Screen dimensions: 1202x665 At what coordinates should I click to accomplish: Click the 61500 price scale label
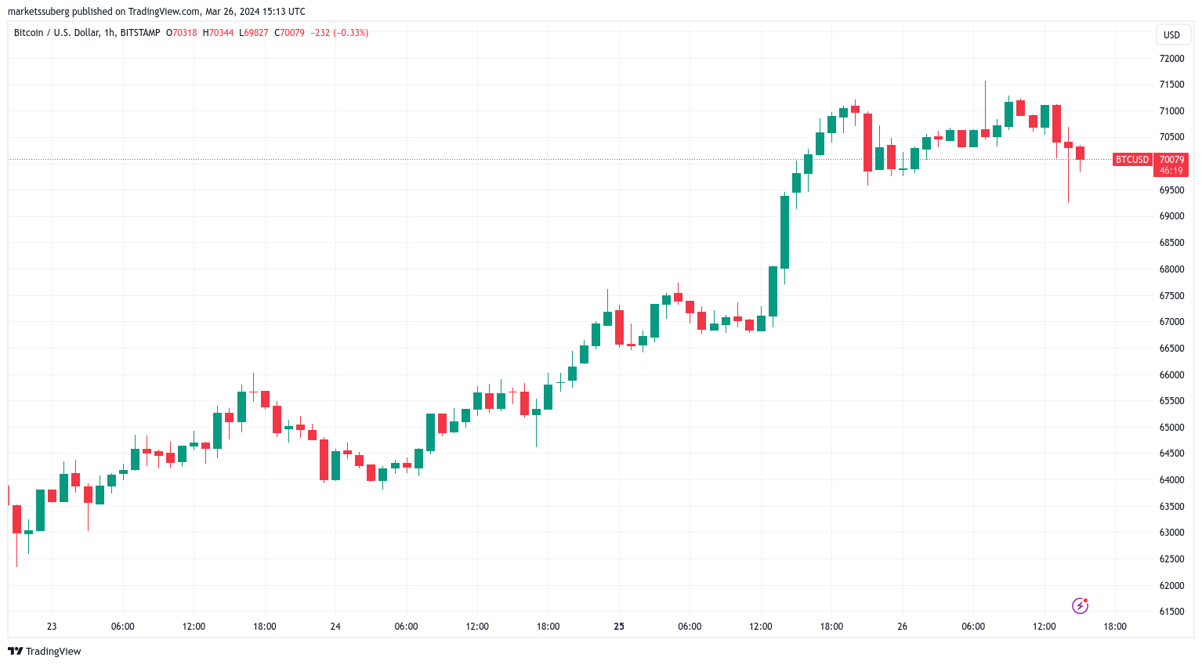tap(1172, 612)
